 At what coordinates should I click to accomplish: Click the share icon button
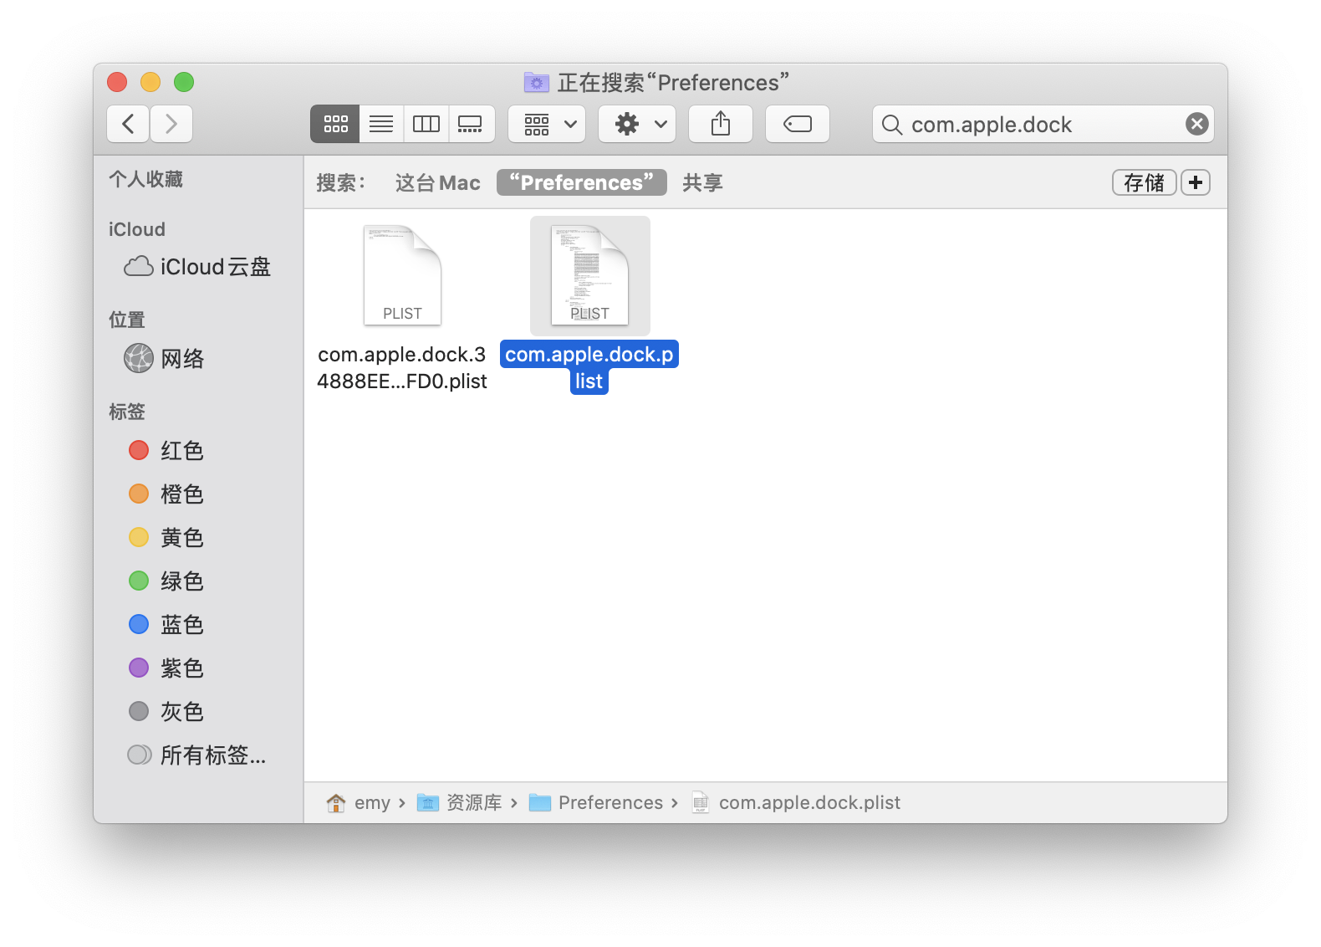click(x=721, y=124)
